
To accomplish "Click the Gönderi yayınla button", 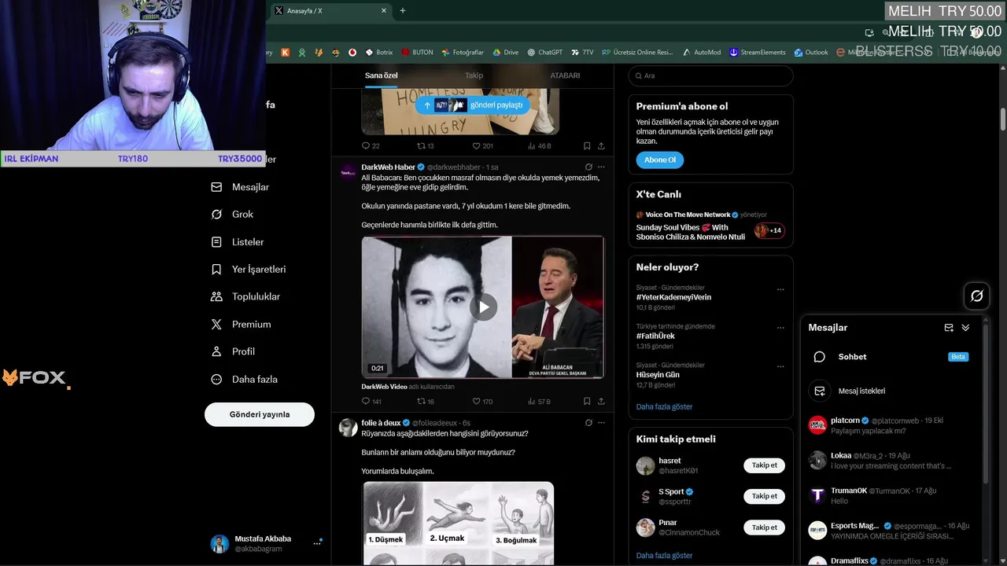I will pos(260,414).
